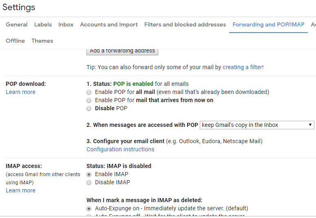Open the creating a filter link

(243, 67)
